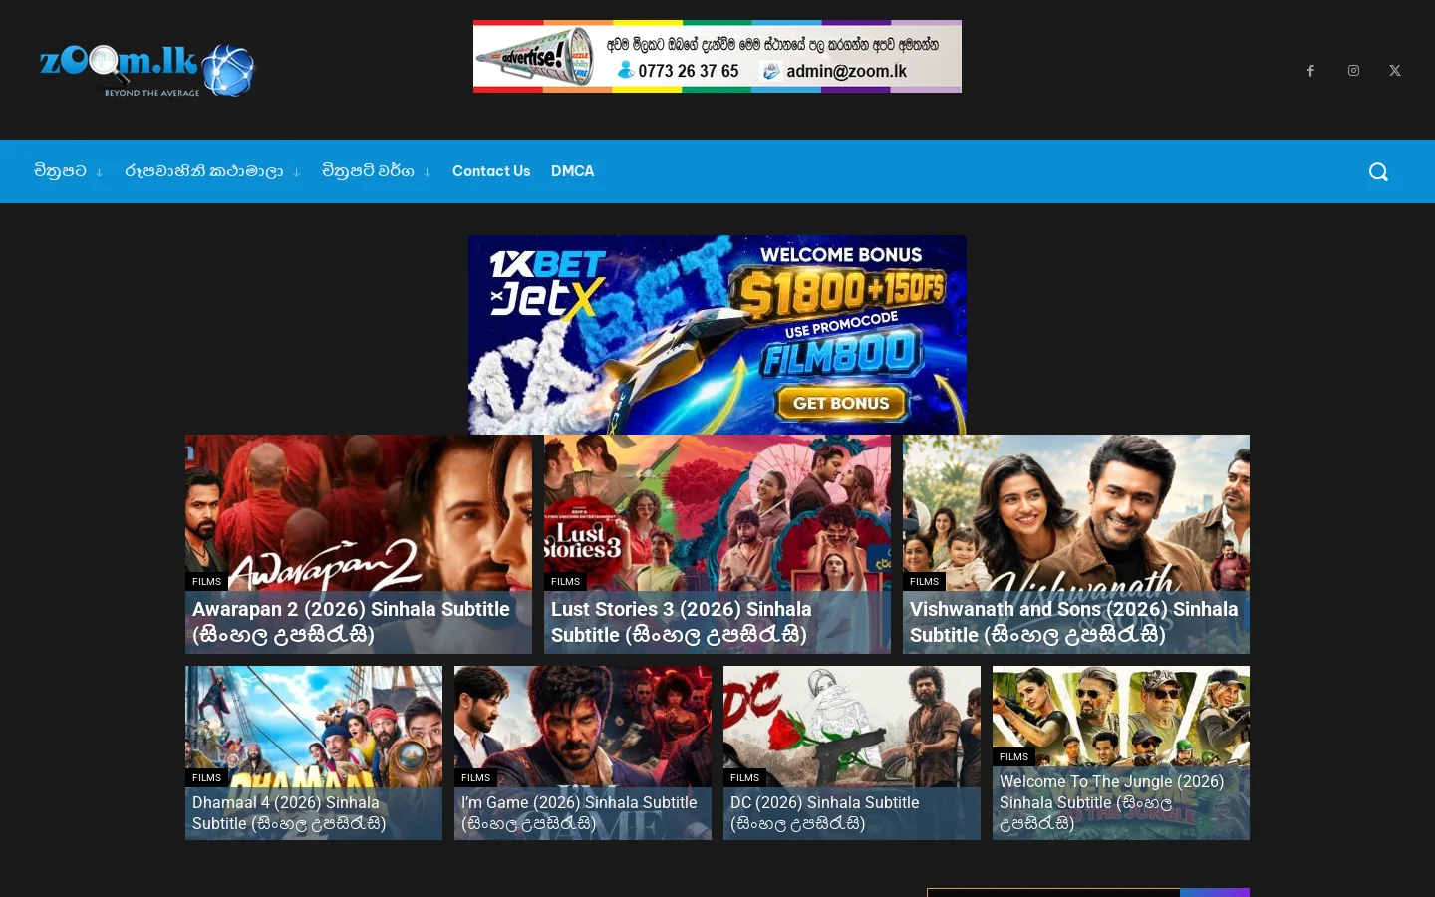The width and height of the screenshot is (1435, 897).
Task: Click FILMS tag on Vishwanath and Sons card
Action: (925, 582)
